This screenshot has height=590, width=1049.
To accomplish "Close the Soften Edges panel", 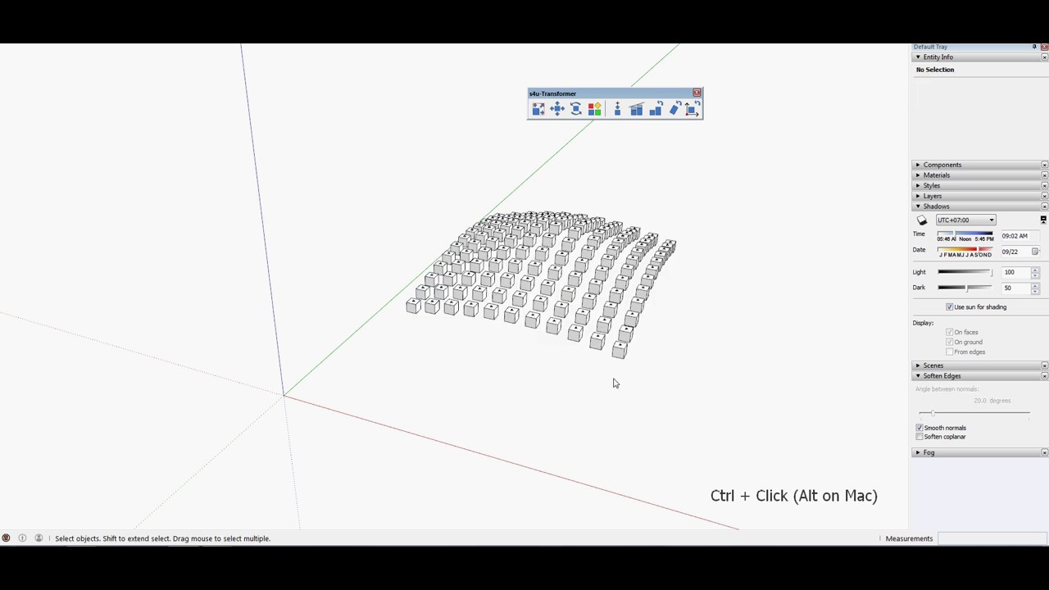I will pos(1044,376).
